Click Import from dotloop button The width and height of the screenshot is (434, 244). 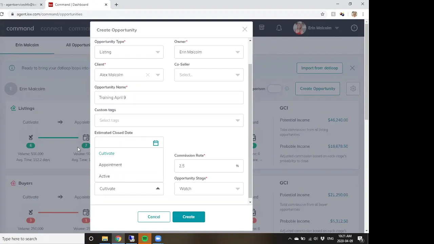coord(319,68)
